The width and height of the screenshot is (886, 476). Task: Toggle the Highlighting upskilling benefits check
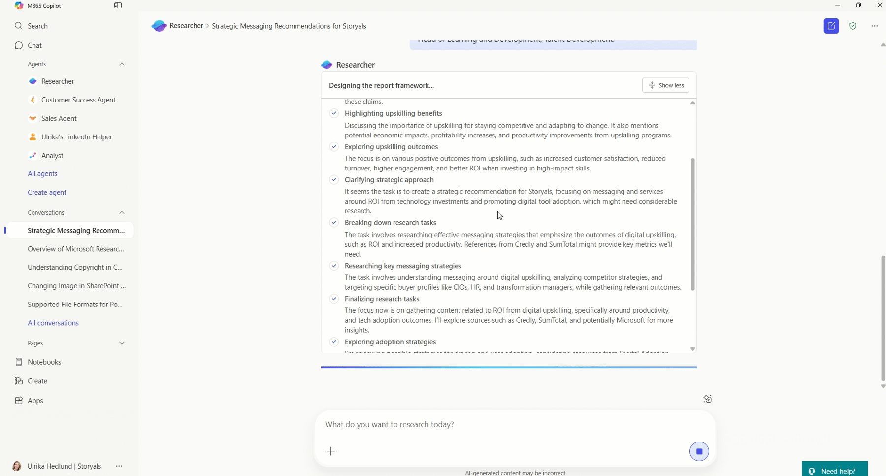[x=334, y=113]
